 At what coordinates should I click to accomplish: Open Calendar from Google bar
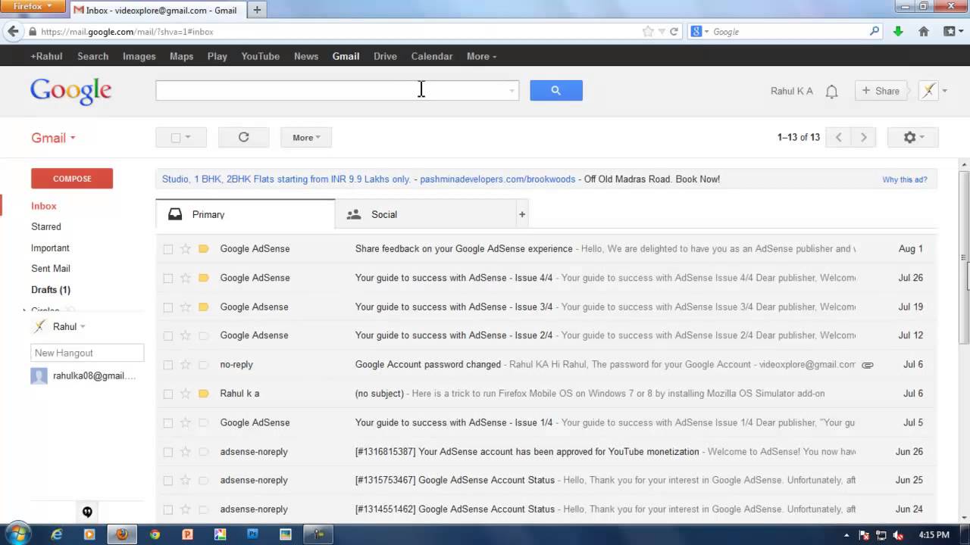point(431,56)
